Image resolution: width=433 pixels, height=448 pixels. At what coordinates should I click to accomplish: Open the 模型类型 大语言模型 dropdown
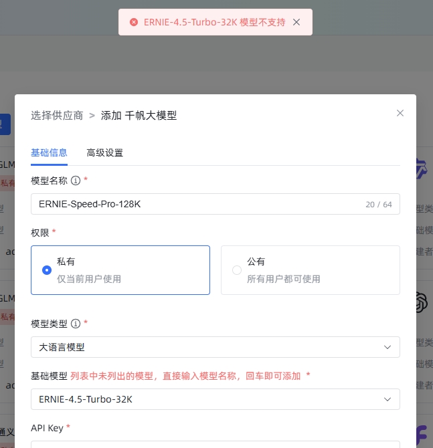pos(215,347)
